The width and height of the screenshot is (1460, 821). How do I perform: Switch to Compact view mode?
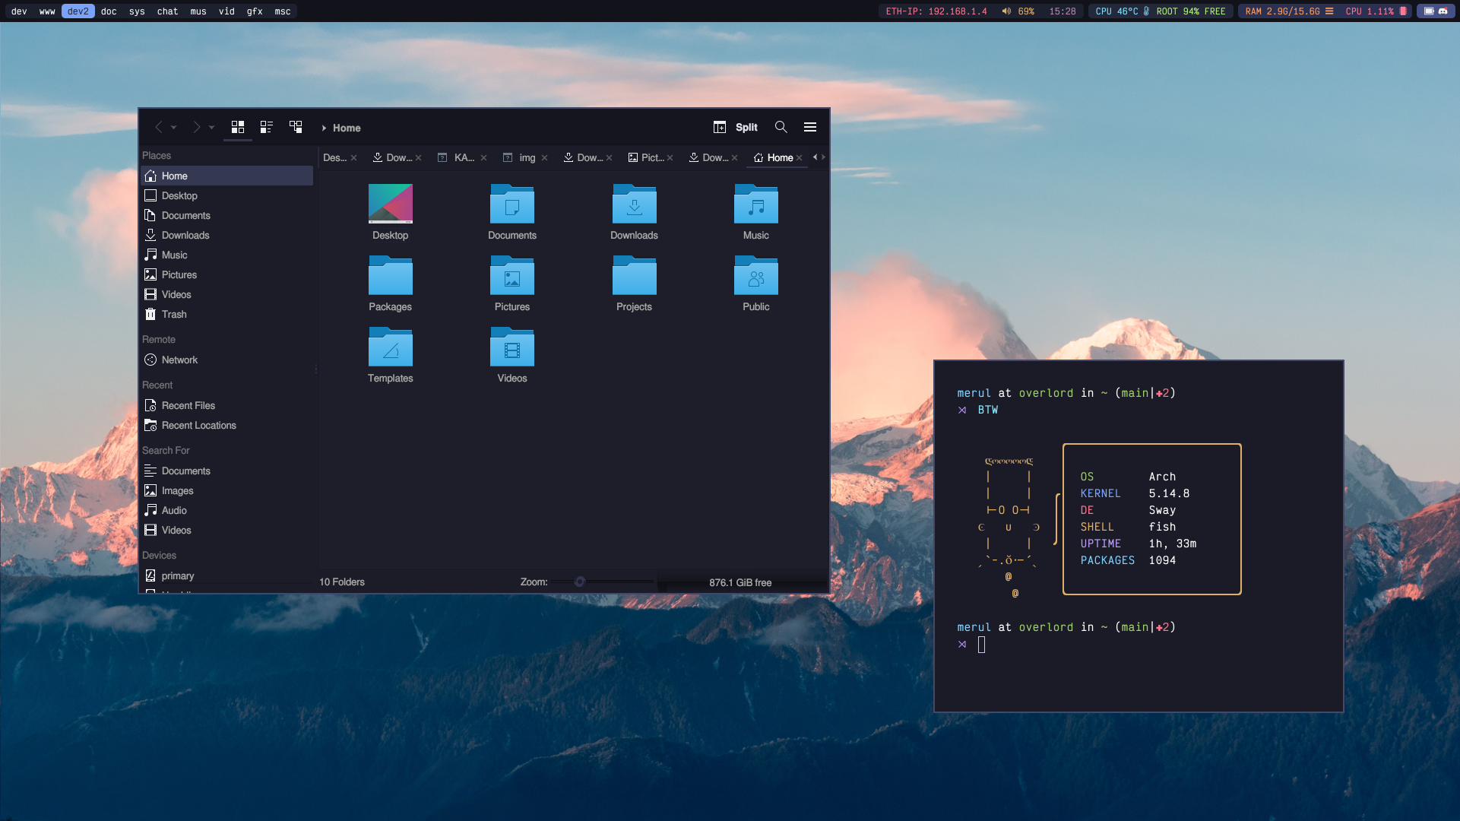click(x=267, y=127)
